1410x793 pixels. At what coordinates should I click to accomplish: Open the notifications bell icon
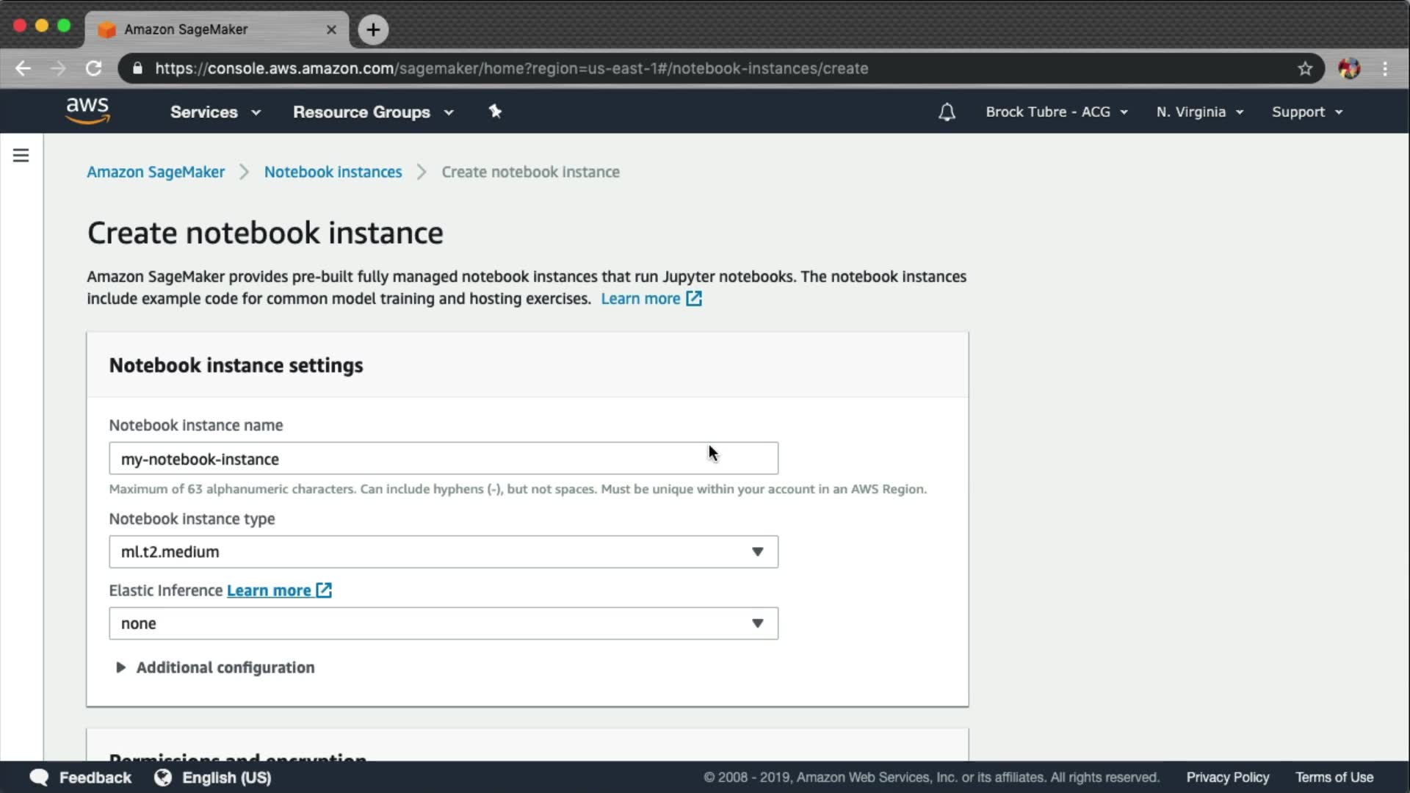(x=947, y=112)
